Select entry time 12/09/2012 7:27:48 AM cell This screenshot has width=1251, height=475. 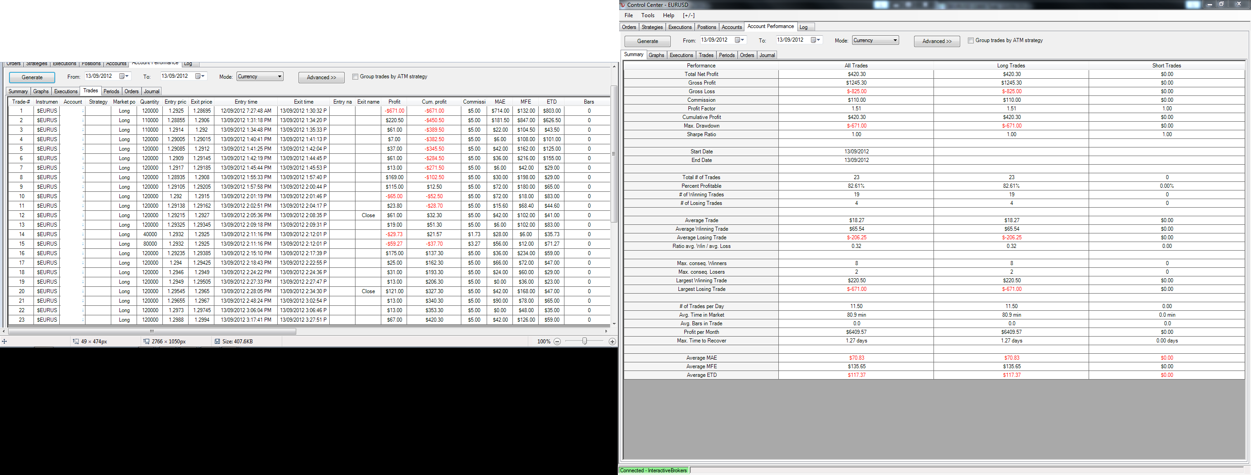pos(246,111)
